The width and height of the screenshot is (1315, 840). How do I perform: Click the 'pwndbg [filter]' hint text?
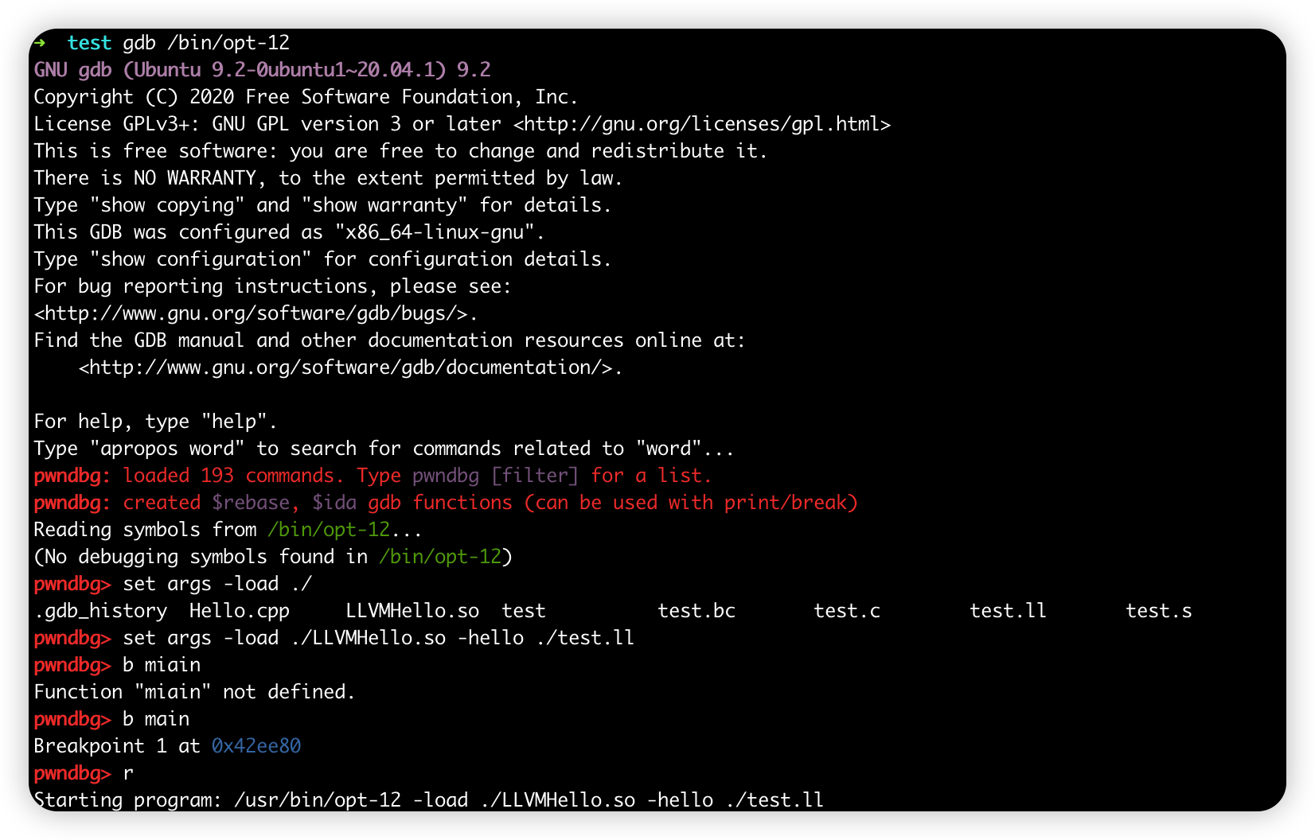click(495, 476)
